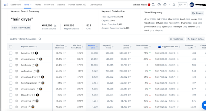Open the Profits menu item
206x111 pixels.
pyautogui.click(x=38, y=5)
